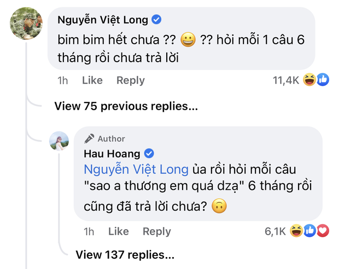The height and width of the screenshot is (269, 339).
Task: Click the upside-down face emoji in reply
Action: coord(221,207)
